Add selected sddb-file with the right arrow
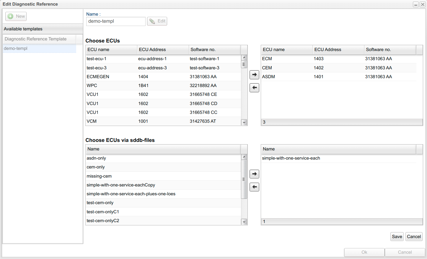427x259 pixels. (x=254, y=174)
